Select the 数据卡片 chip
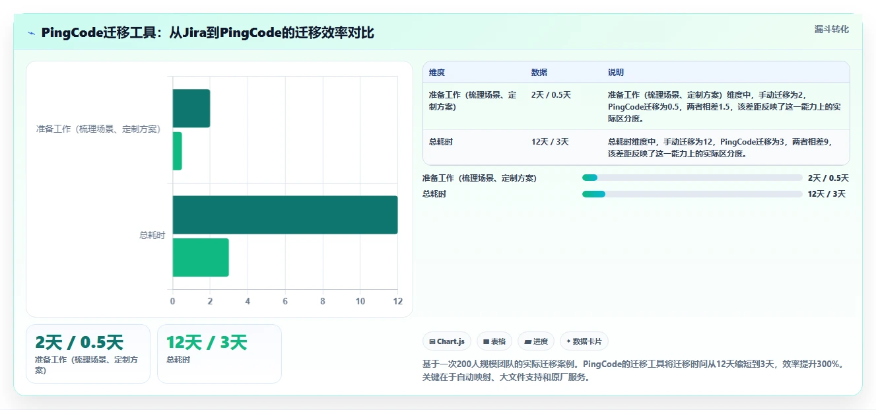This screenshot has height=410, width=876. click(x=584, y=341)
